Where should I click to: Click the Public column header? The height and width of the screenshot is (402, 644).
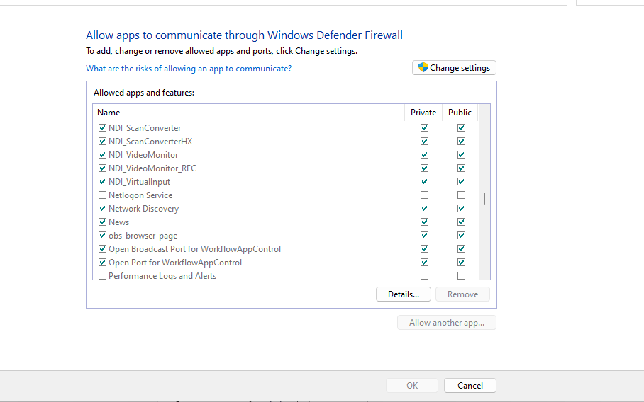tap(460, 113)
